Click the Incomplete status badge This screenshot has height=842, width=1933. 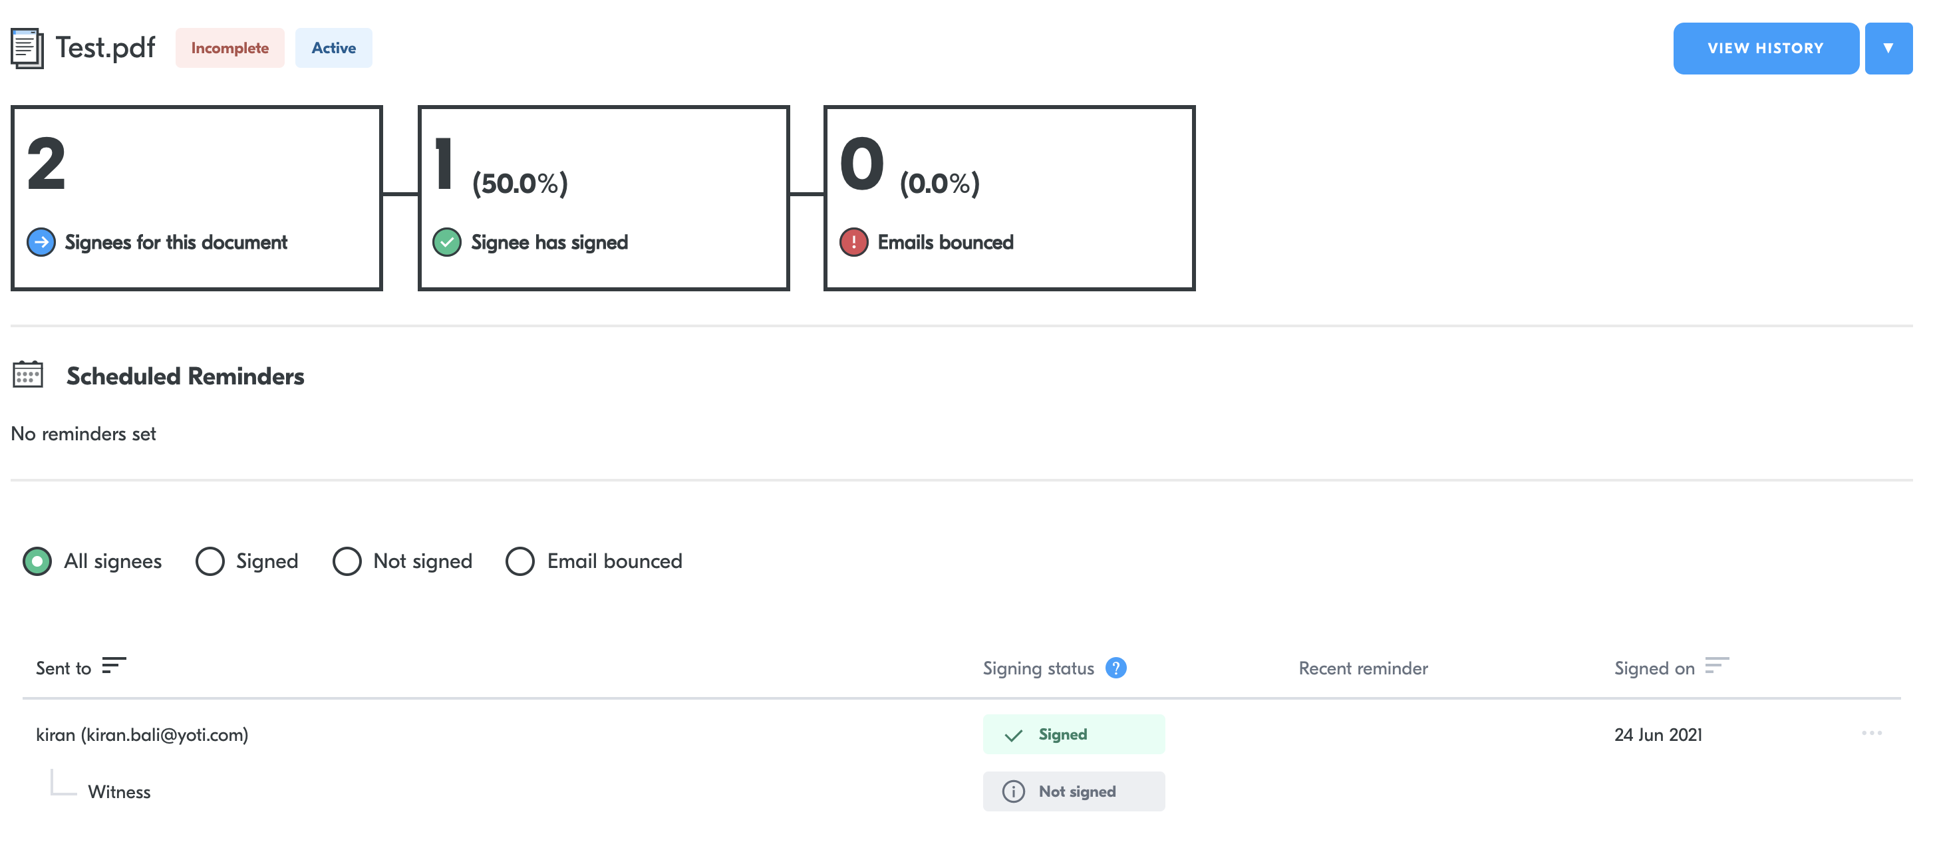[230, 48]
